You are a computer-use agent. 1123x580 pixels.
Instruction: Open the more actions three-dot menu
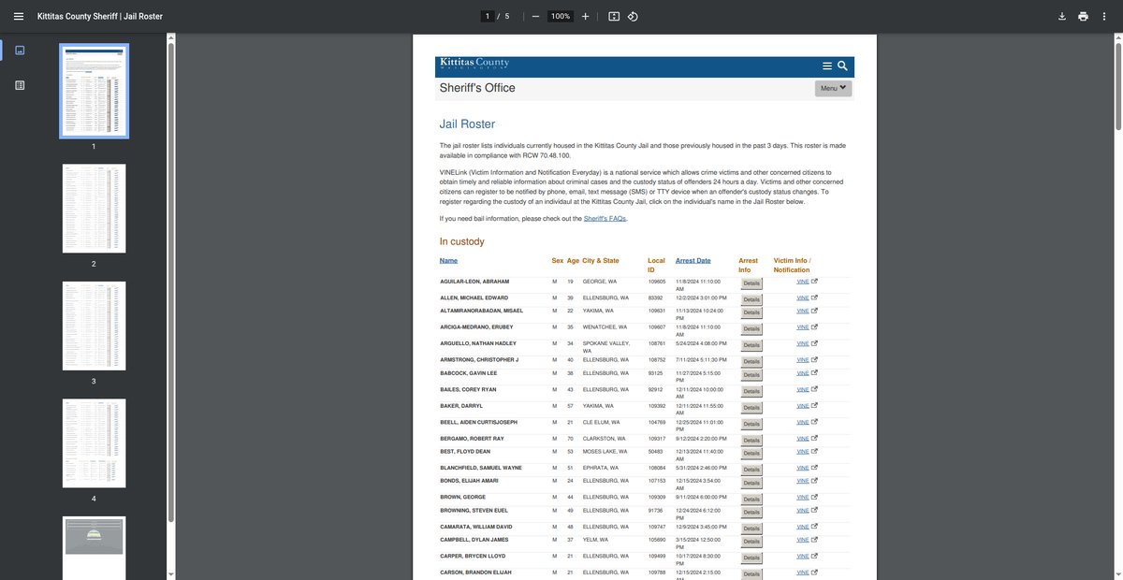1104,16
